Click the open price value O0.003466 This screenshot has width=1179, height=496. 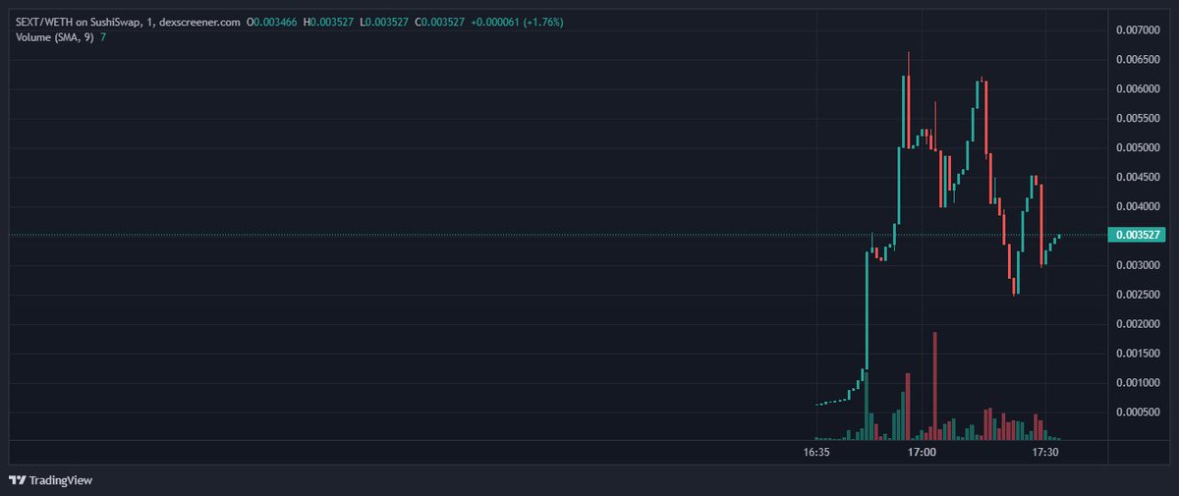point(272,22)
